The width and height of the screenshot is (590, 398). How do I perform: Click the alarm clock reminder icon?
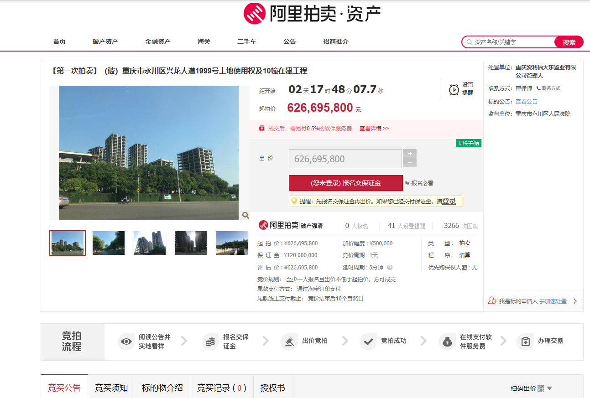454,89
